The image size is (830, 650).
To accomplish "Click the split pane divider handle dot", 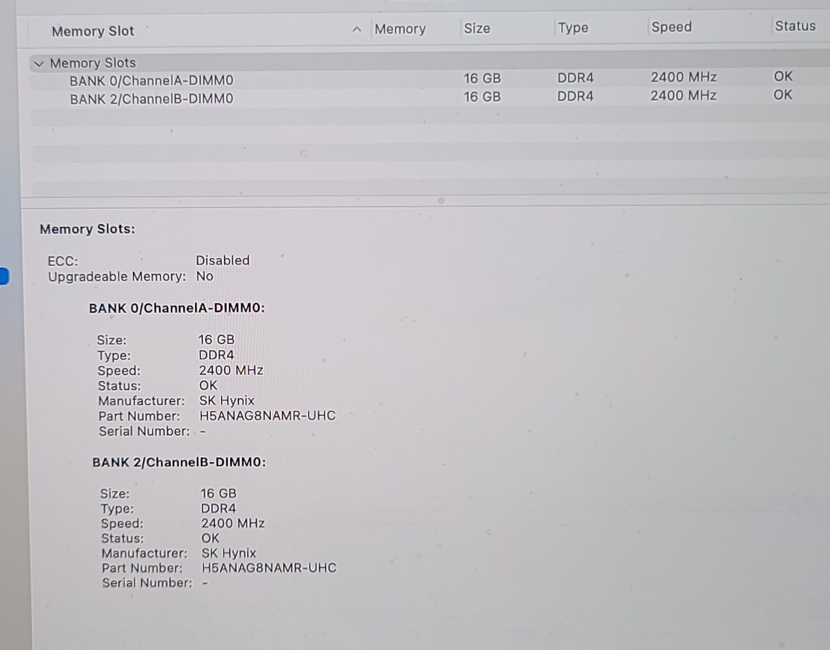I will tap(441, 200).
